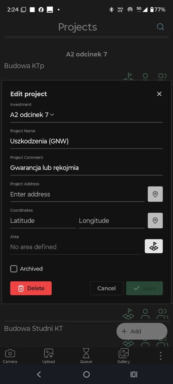Tap the map pin beside Coordinates fields
The image size is (173, 384).
[155, 220]
